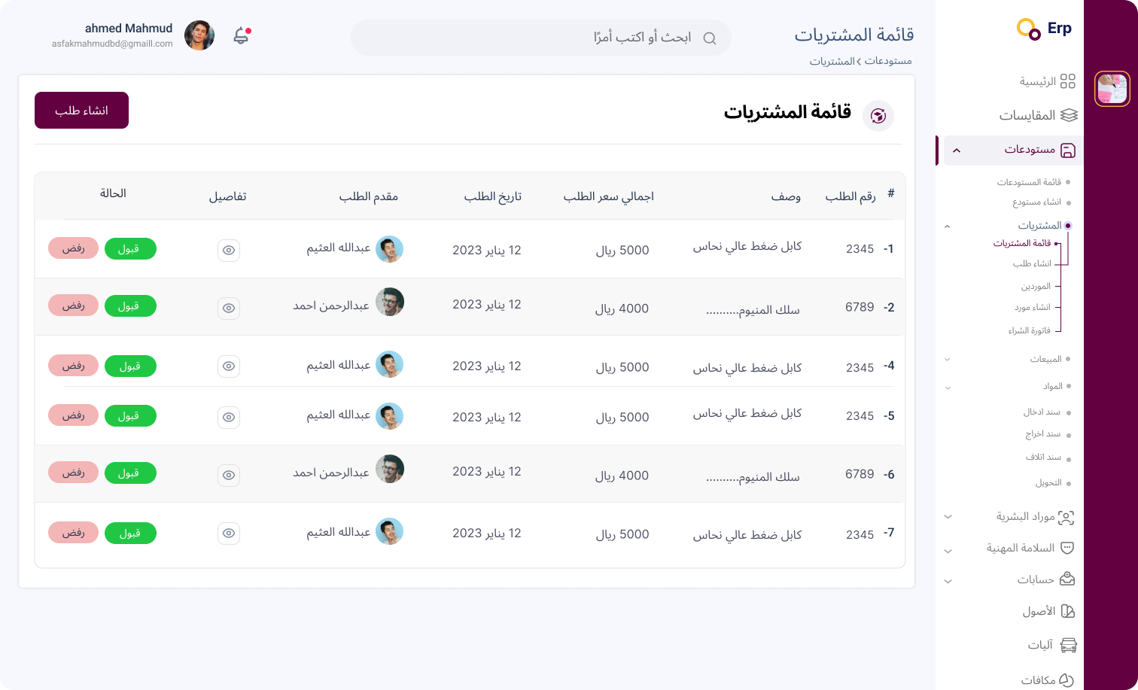Click the الأصول assets icon
The width and height of the screenshot is (1138, 690).
(x=1067, y=611)
